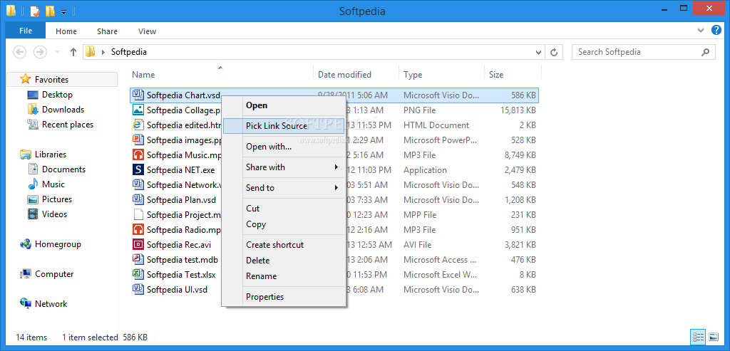Viewport: 730px width, 351px height.
Task: Click the Internet Explorer icon of Softpedia edited file
Action: [x=138, y=125]
